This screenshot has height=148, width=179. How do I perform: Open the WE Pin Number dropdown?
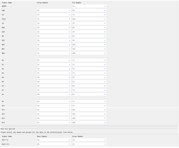[x=89, y=36]
